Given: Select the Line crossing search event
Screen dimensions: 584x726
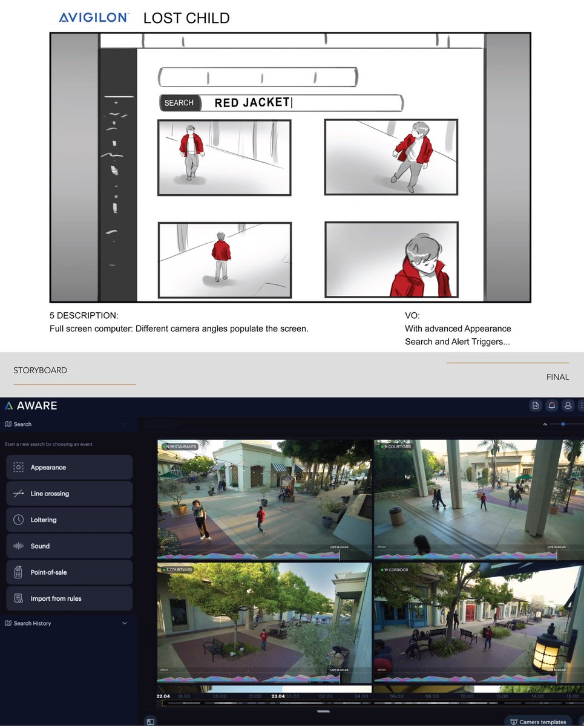Looking at the screenshot, I should coord(69,494).
